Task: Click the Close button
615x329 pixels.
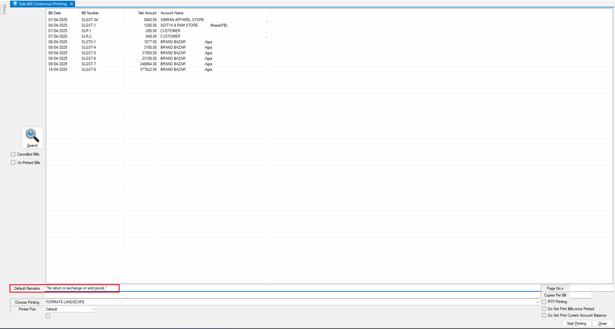Action: click(602, 323)
